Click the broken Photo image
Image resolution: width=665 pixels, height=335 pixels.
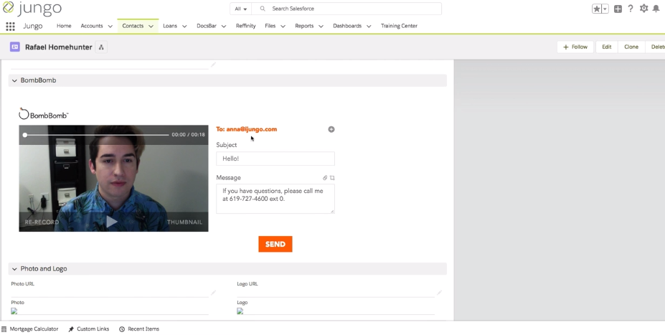pyautogui.click(x=14, y=311)
